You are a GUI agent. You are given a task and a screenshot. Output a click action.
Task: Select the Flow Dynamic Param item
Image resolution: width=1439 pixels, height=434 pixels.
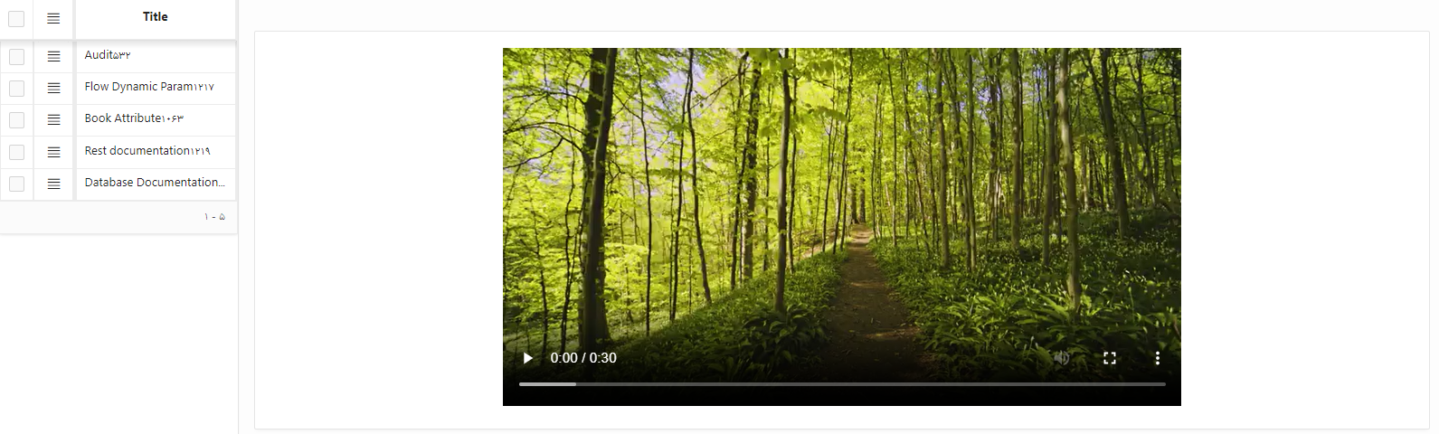click(x=149, y=87)
